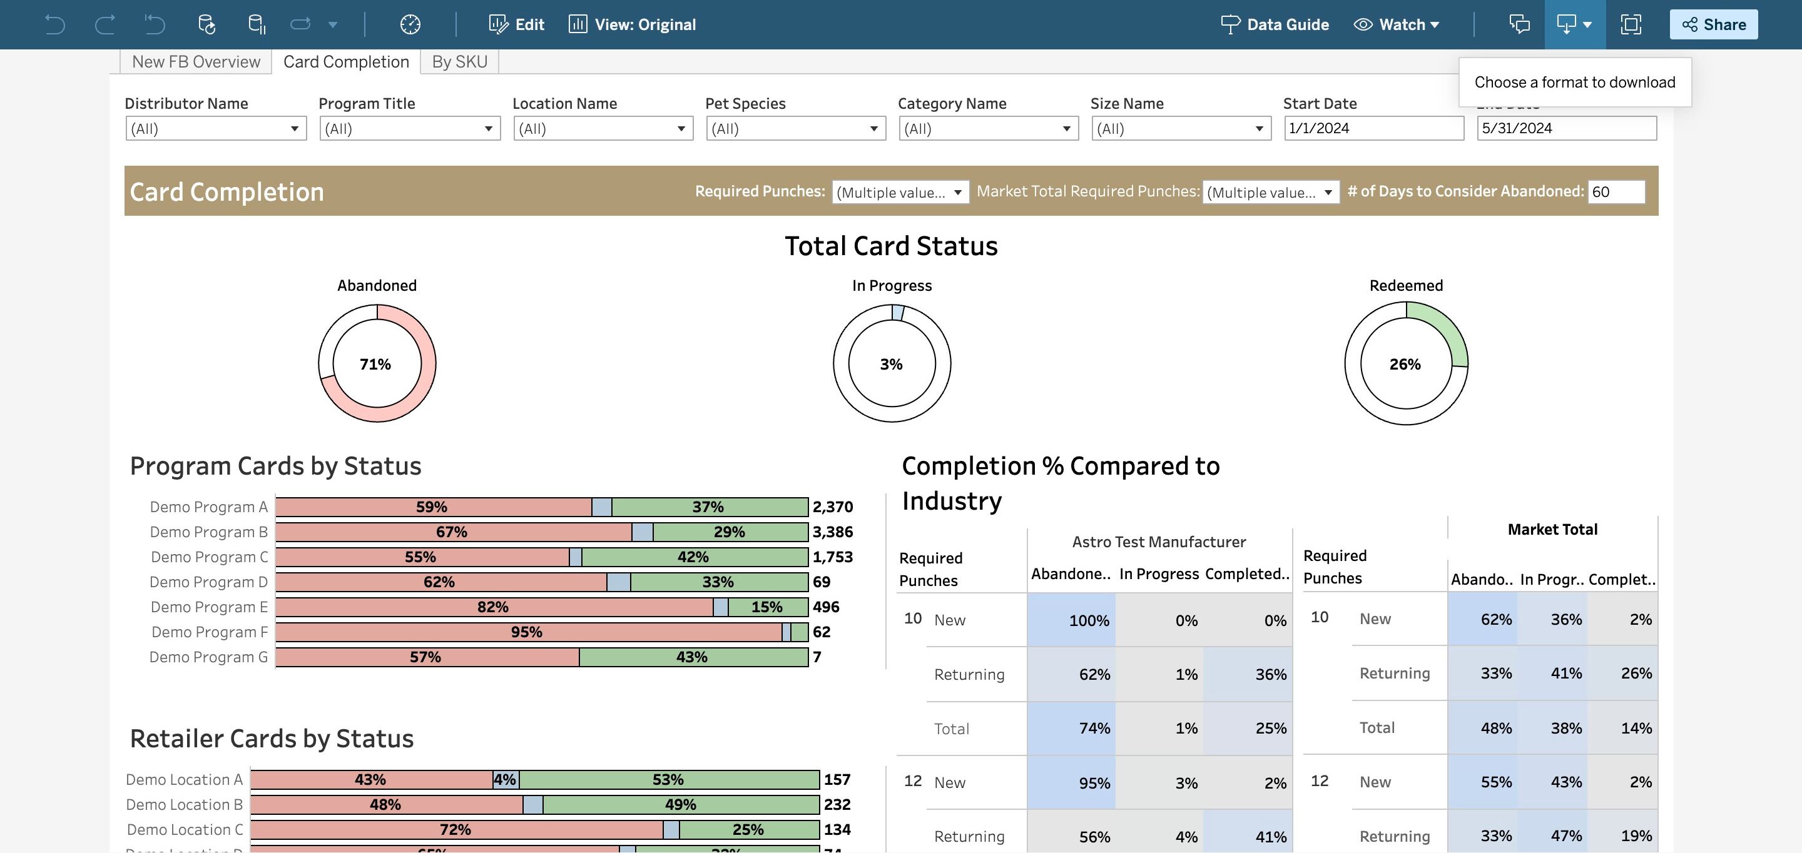Click the Edit button
Viewport: 1802px width, 853px height.
click(516, 24)
